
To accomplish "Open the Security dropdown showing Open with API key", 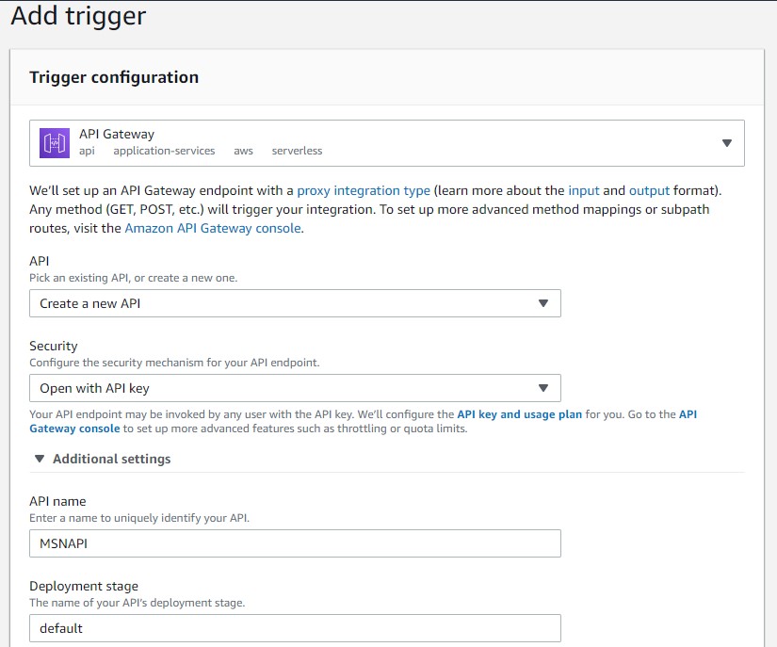I will coord(295,388).
